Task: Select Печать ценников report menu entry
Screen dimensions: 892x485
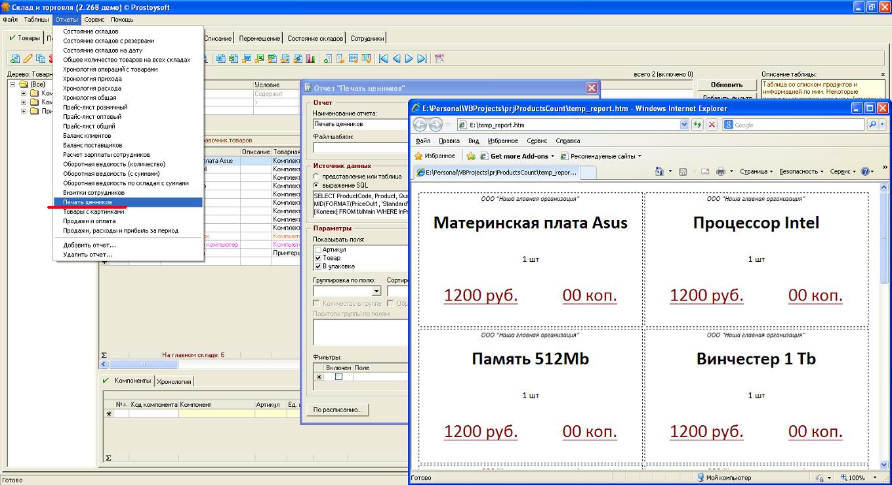Action: coord(128,202)
